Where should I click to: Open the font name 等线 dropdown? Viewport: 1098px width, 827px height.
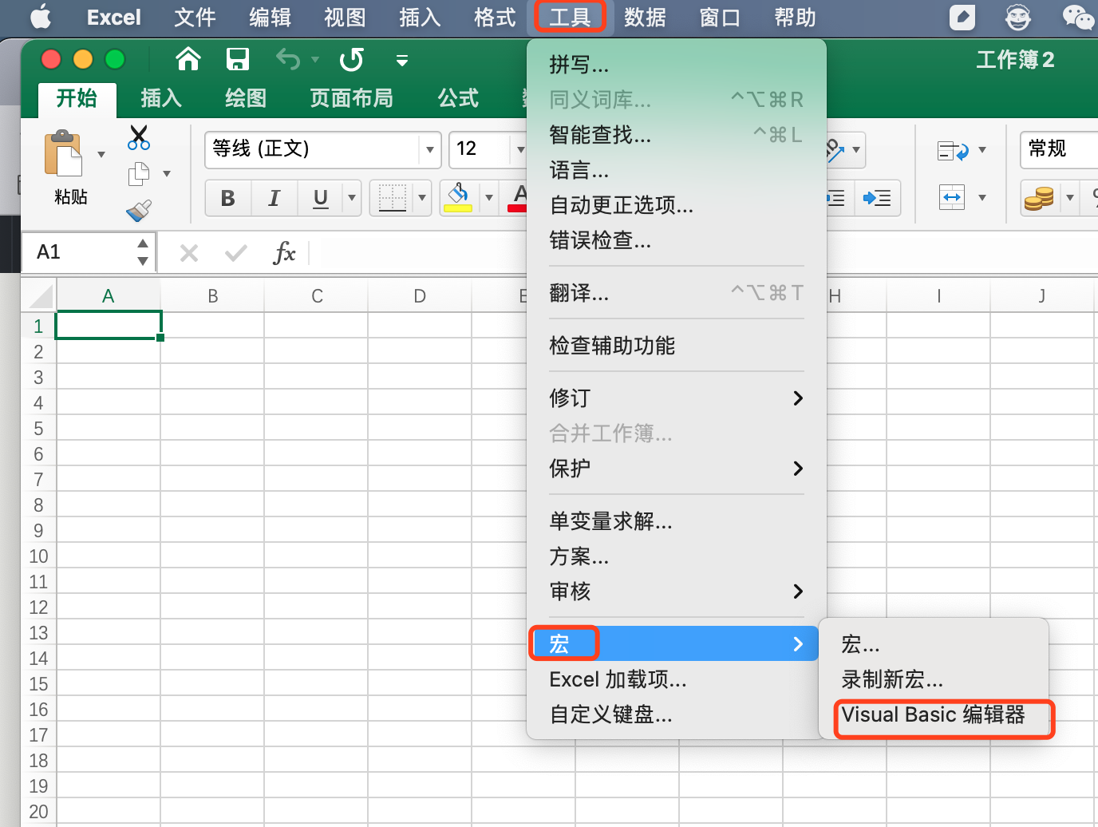point(430,149)
